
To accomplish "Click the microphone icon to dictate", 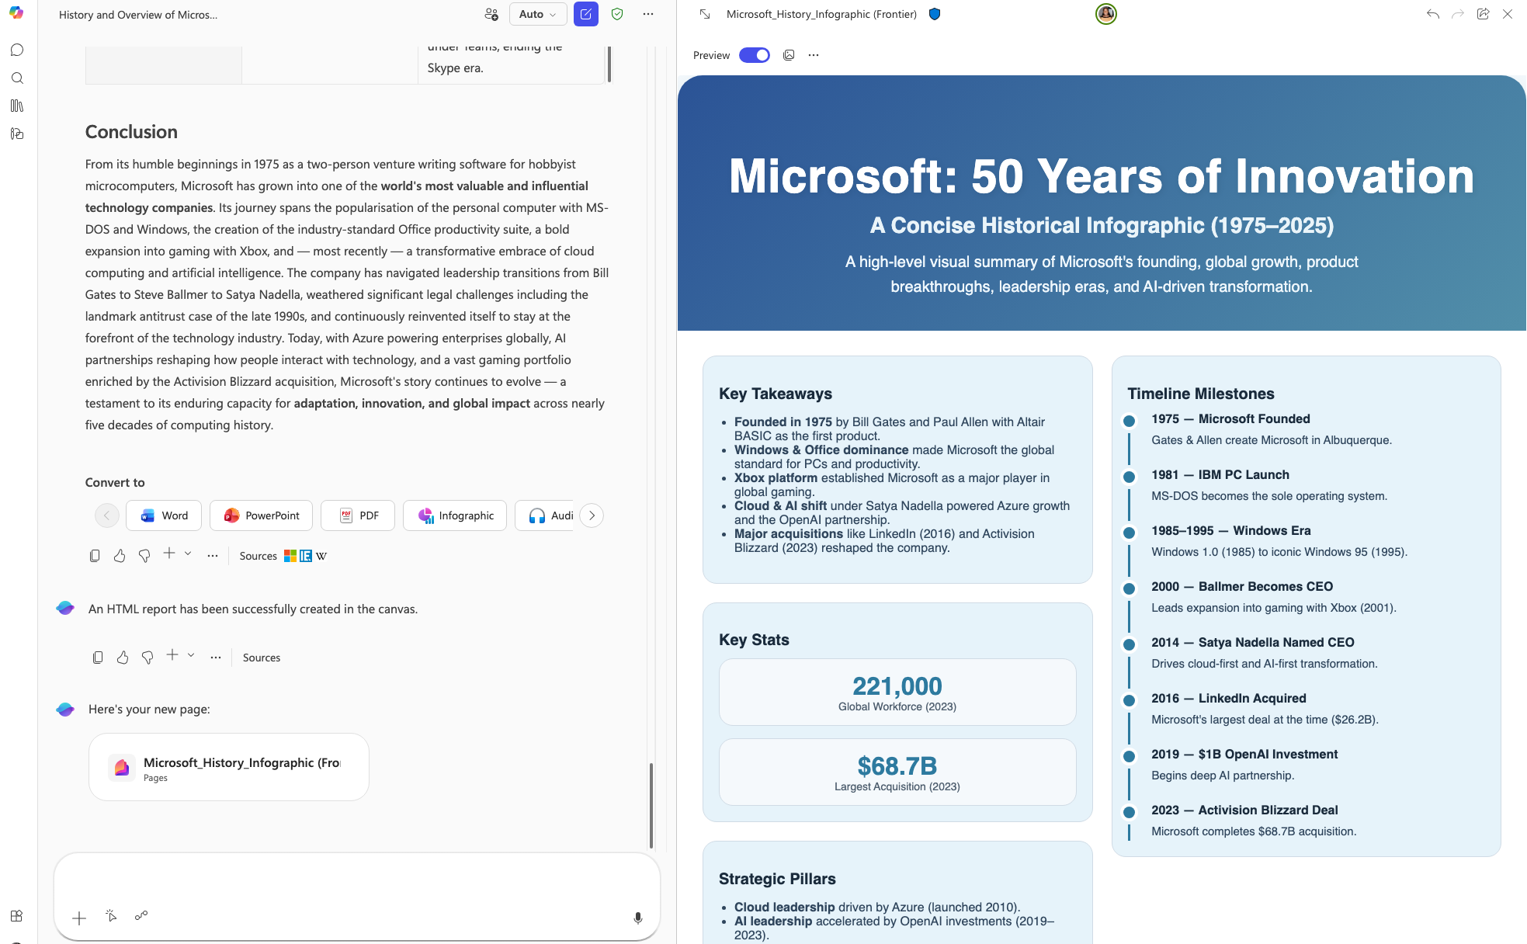I will coord(637,918).
